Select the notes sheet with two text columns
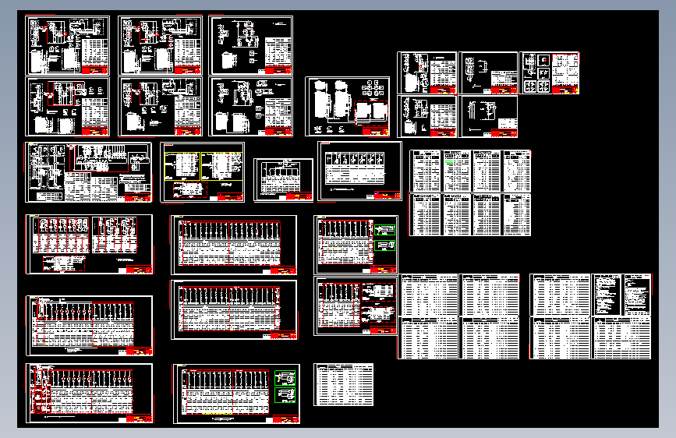 (621, 295)
